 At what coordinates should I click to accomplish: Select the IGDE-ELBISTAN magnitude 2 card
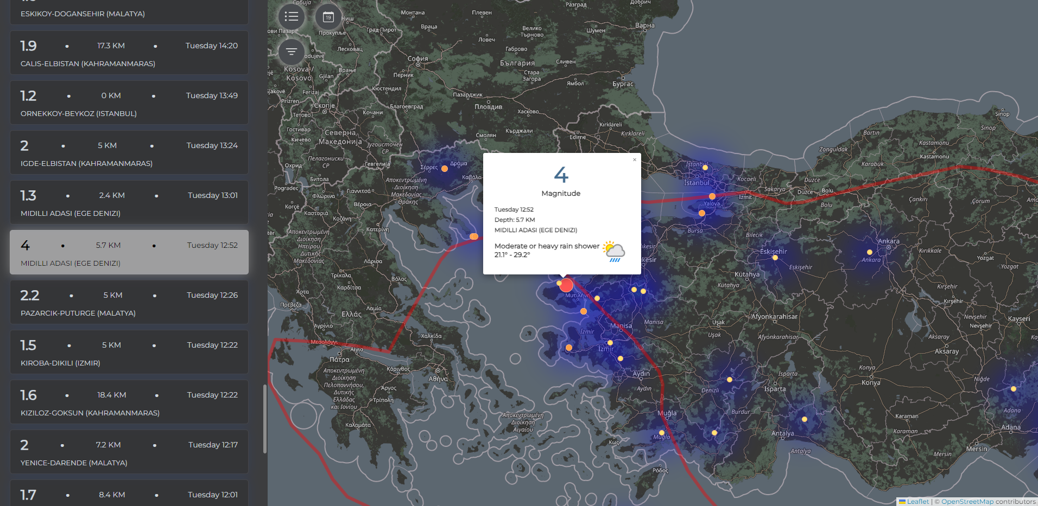[x=129, y=152]
